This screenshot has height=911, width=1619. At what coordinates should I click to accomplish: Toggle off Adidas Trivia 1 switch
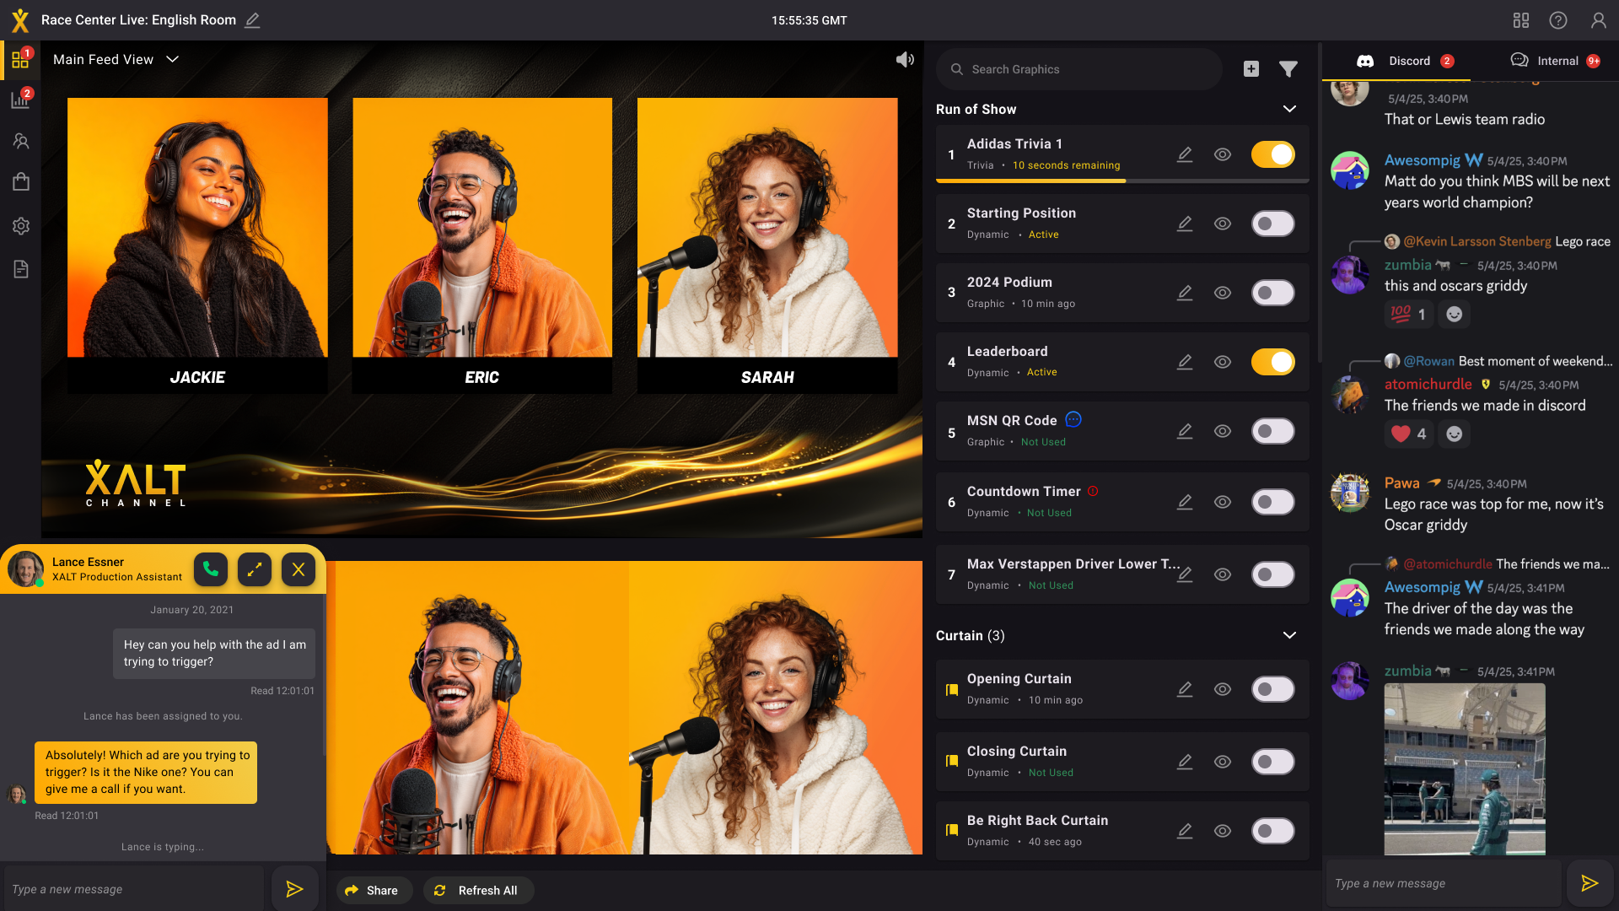pos(1272,154)
